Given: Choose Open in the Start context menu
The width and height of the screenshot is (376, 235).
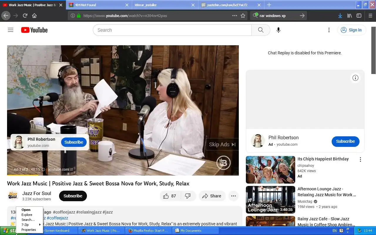Looking at the screenshot, I should point(29,210).
